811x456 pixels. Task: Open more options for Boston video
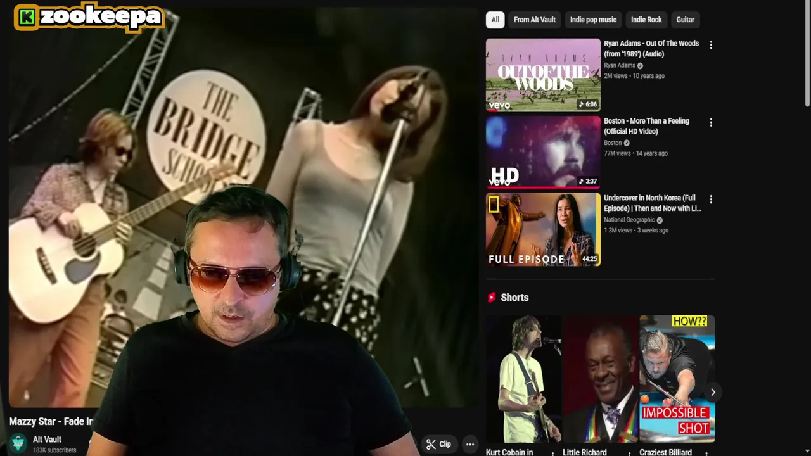point(711,122)
